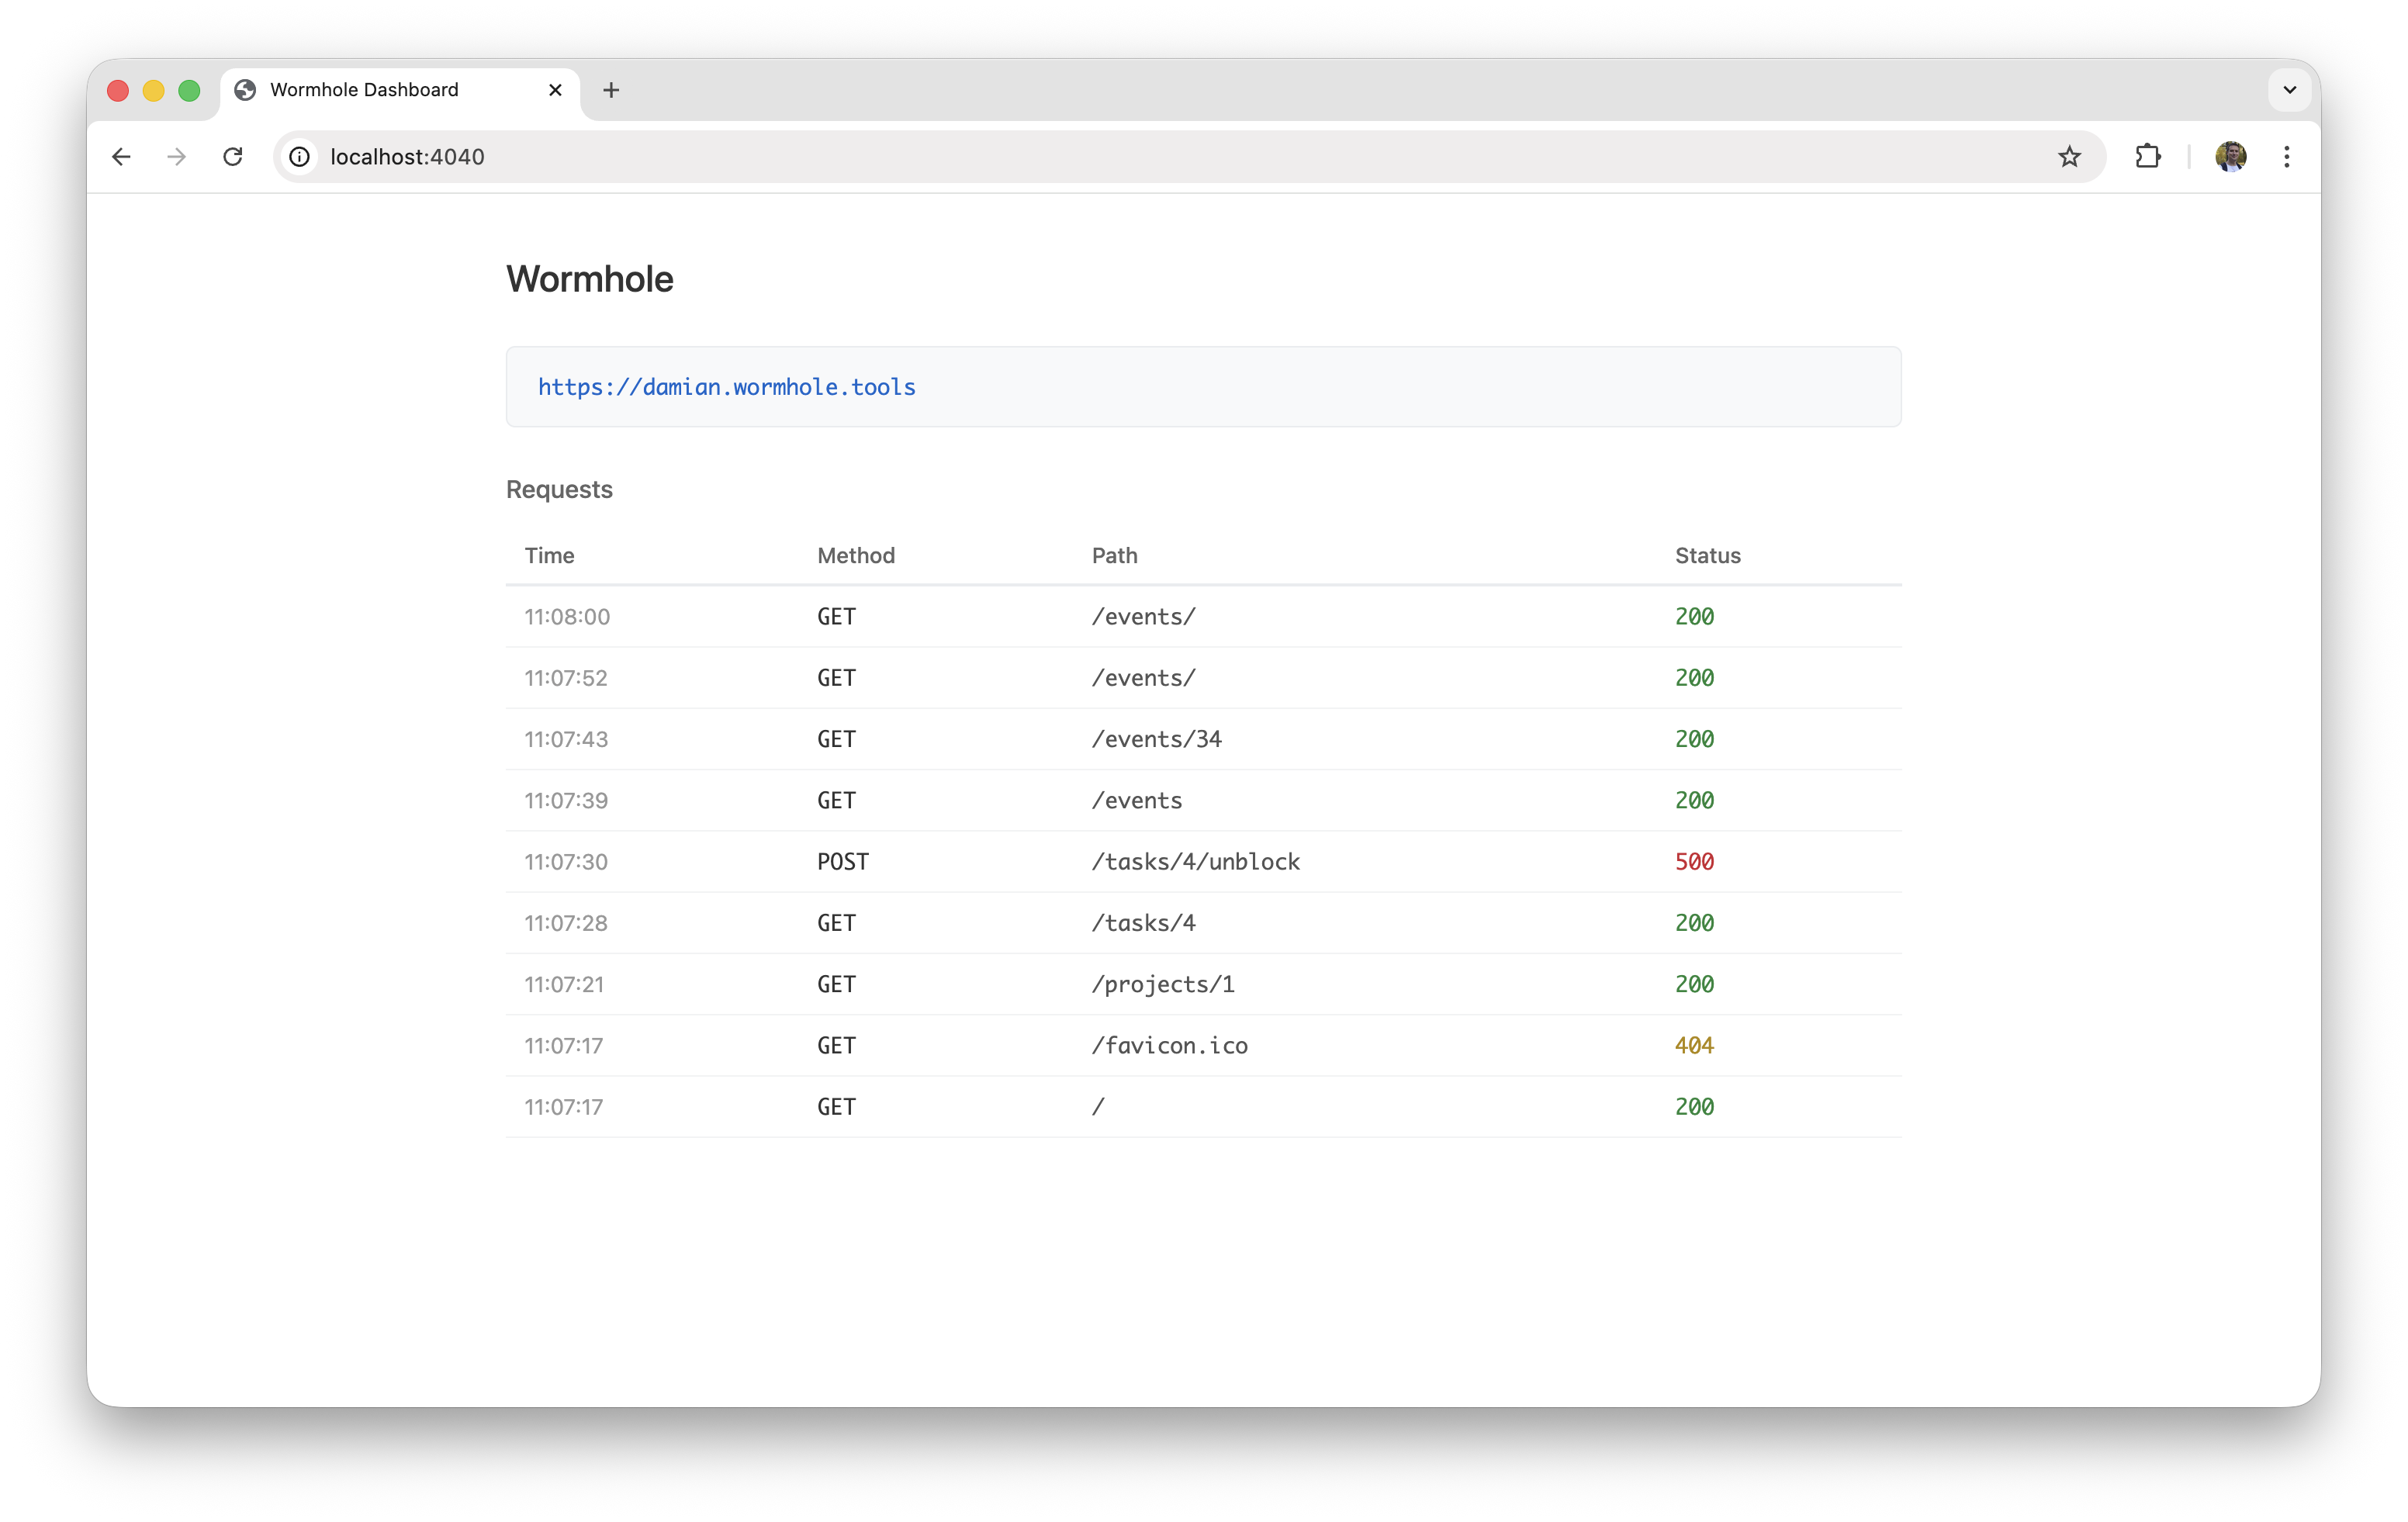The width and height of the screenshot is (2408, 1522).
Task: Open the Extensions puzzle icon
Action: tap(2147, 157)
